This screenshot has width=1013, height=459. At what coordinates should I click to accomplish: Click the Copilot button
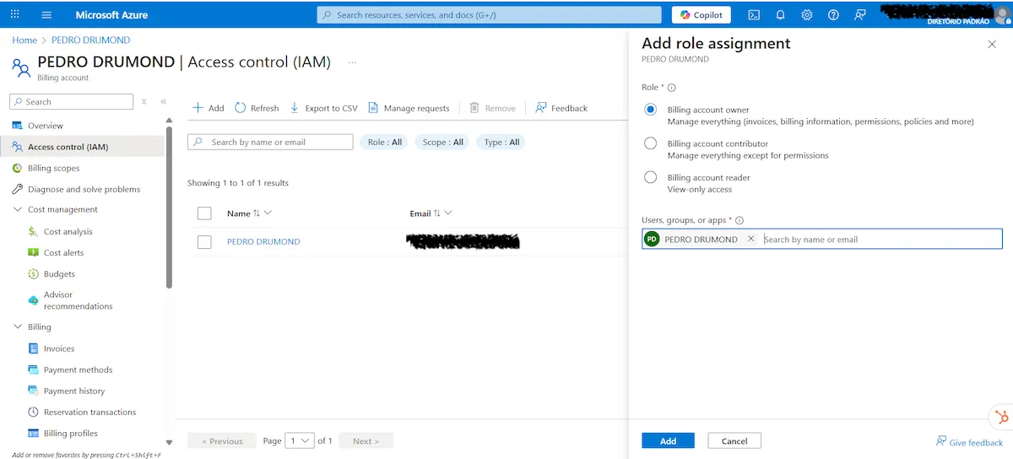pos(702,14)
